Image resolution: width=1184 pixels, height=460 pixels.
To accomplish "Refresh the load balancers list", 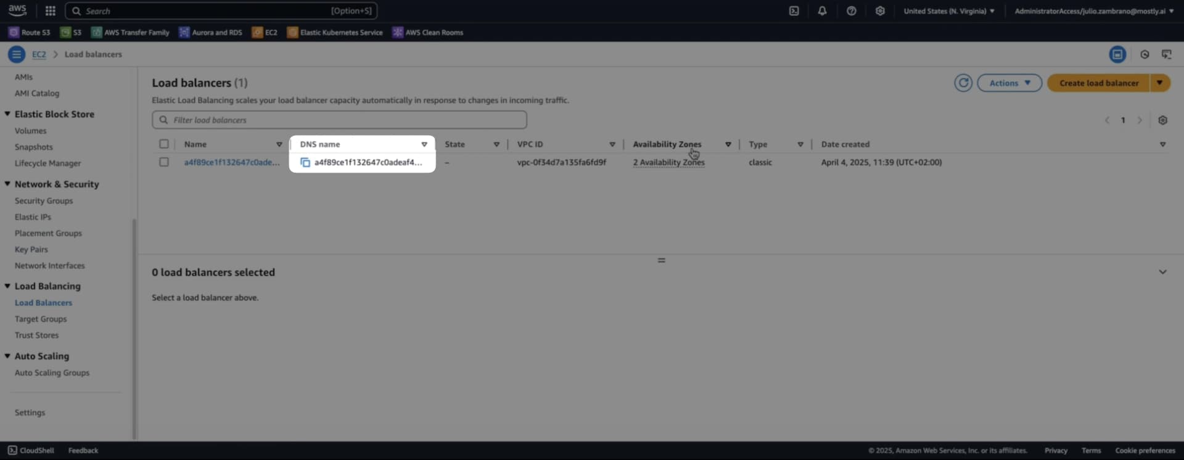I will tap(963, 83).
